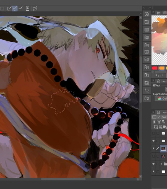The height and width of the screenshot is (189, 167).
Task: Expand the layer folder chevron
Action: pos(162,164)
